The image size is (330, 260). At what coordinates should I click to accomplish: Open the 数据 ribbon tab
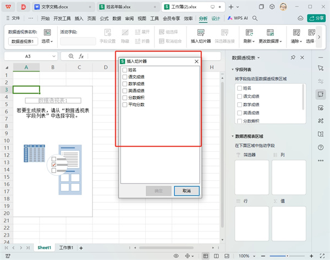[117, 18]
